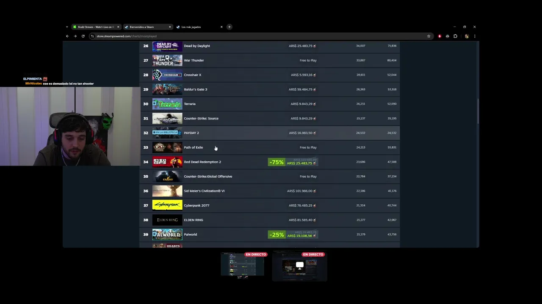Screen dimensions: 542x304
Task: Click the -75% Red Dead Redemption 2 discount
Action: tap(276, 162)
